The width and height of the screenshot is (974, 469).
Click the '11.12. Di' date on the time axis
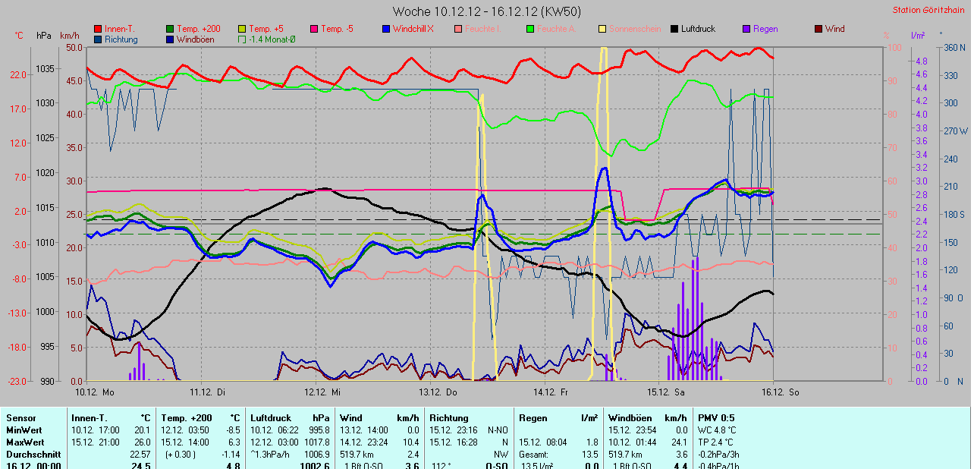click(x=208, y=392)
